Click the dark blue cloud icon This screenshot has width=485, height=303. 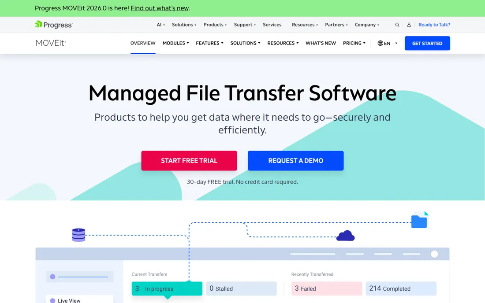pos(346,236)
